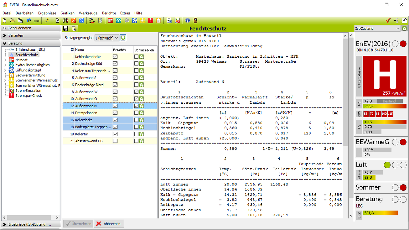Screen dimensions: 409x230
Task: Enable Schlagregen for Außenwand S
Action: (136, 78)
